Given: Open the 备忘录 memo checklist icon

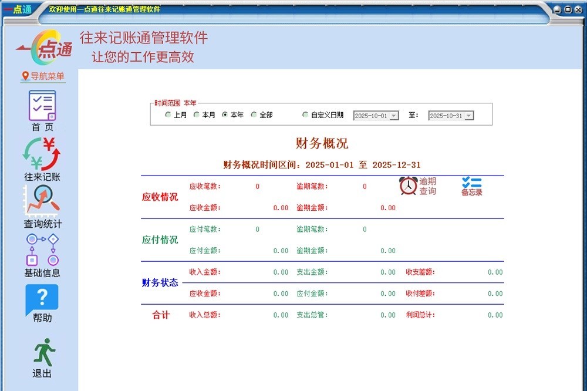Looking at the screenshot, I should point(471,186).
